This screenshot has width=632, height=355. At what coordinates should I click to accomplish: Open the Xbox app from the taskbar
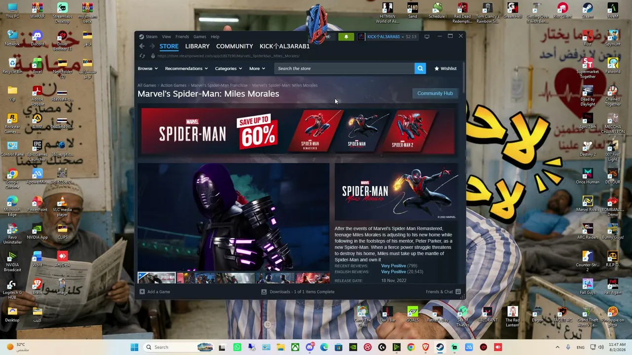tap(295, 347)
